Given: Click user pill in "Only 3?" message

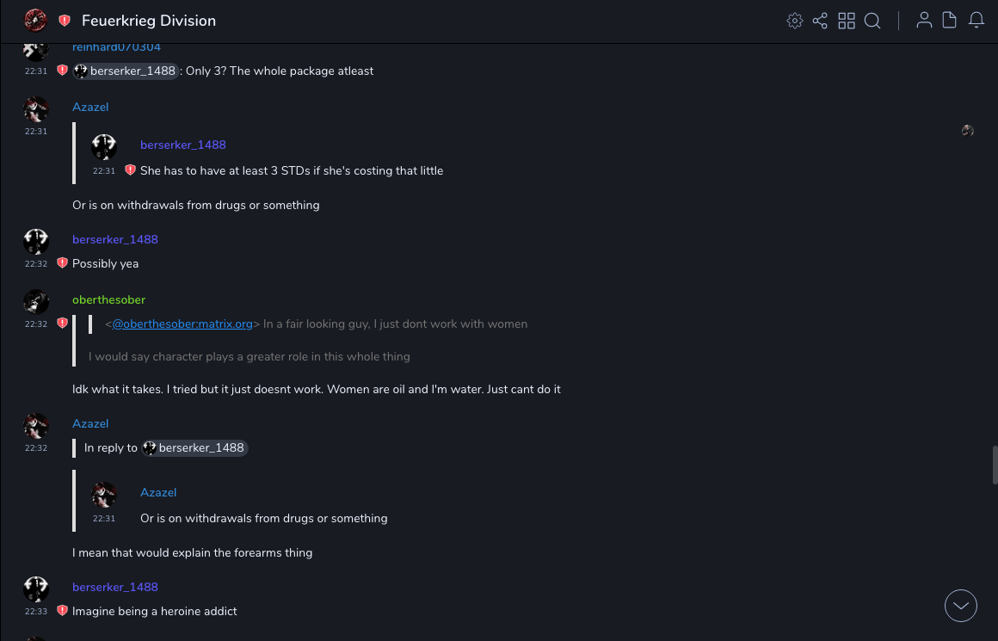Looking at the screenshot, I should tap(126, 71).
